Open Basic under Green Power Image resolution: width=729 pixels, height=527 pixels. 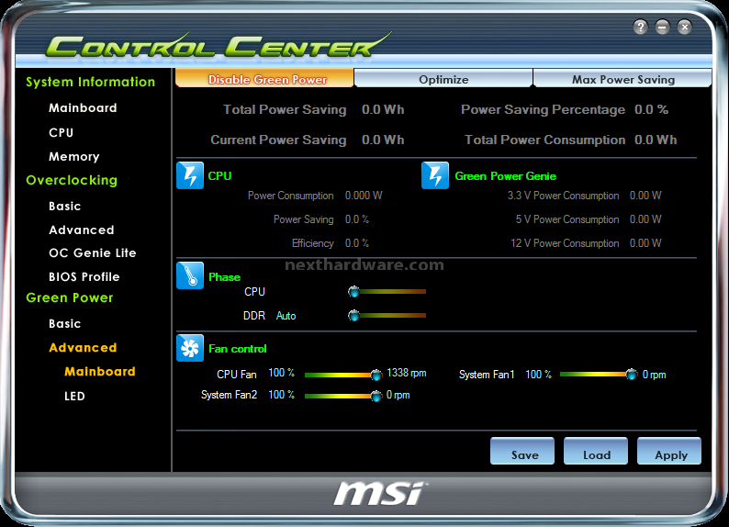tap(64, 323)
